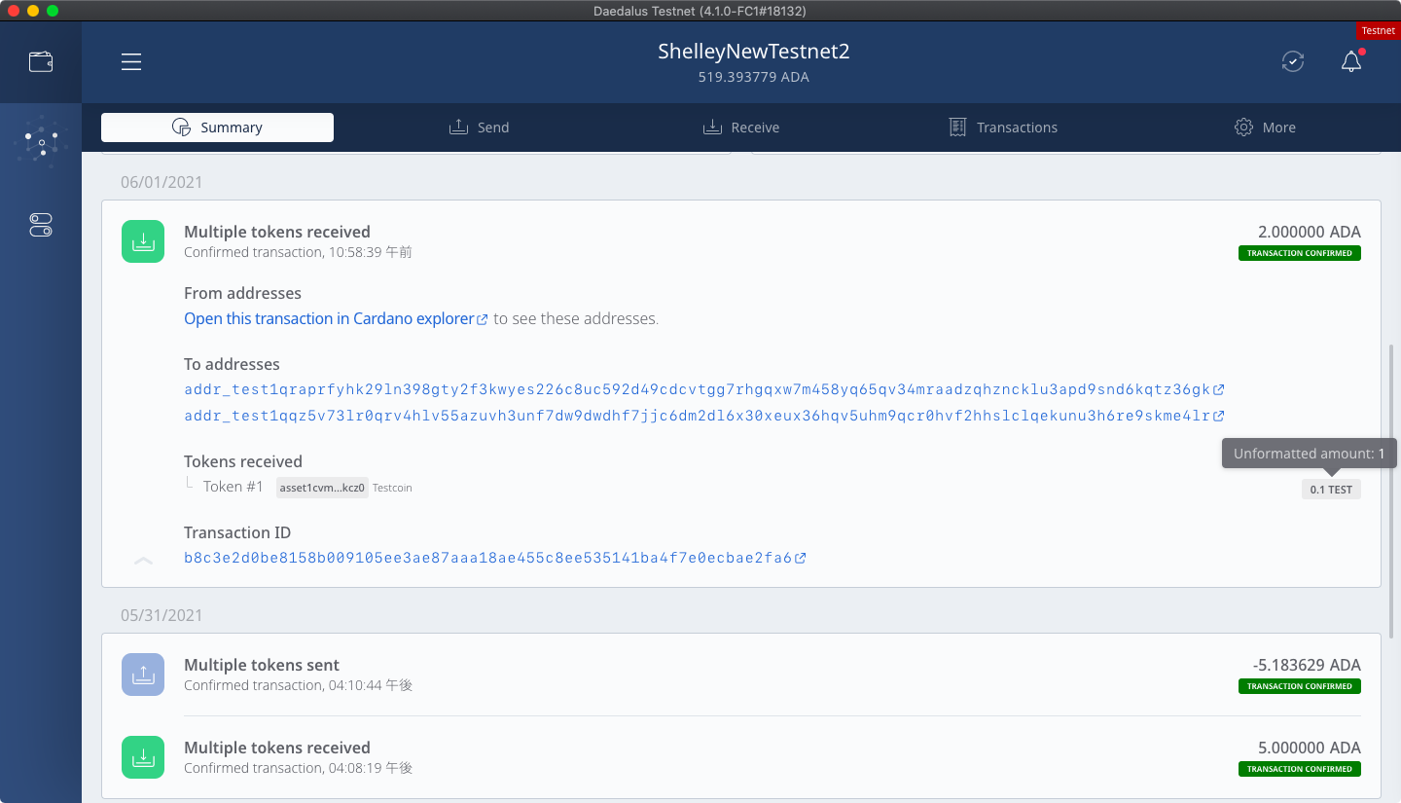Click the asset1cvm...kcz0 token fingerprint
The height and width of the screenshot is (803, 1401).
322,488
